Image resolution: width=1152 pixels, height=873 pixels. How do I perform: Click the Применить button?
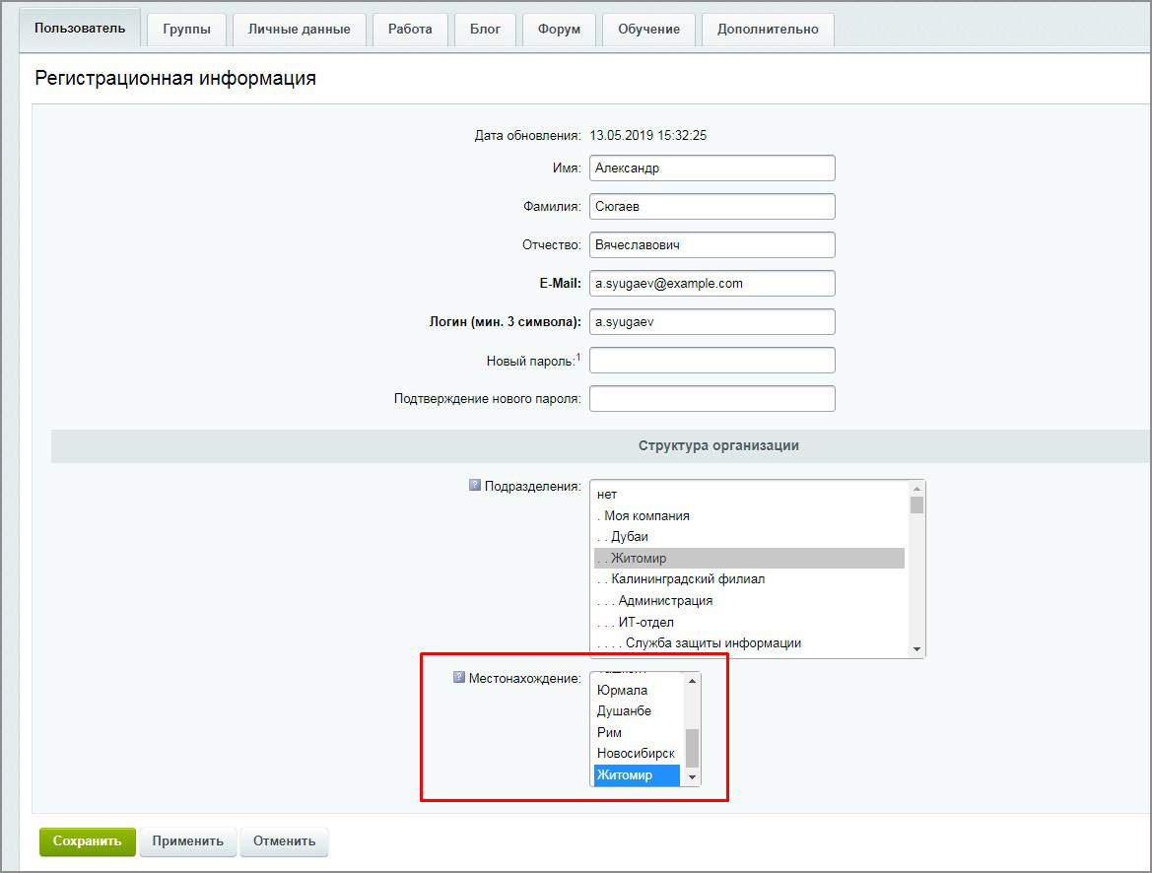point(187,841)
